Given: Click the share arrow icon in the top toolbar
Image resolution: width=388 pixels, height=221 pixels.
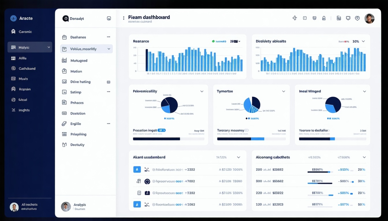Looking at the screenshot, I should tap(295, 18).
